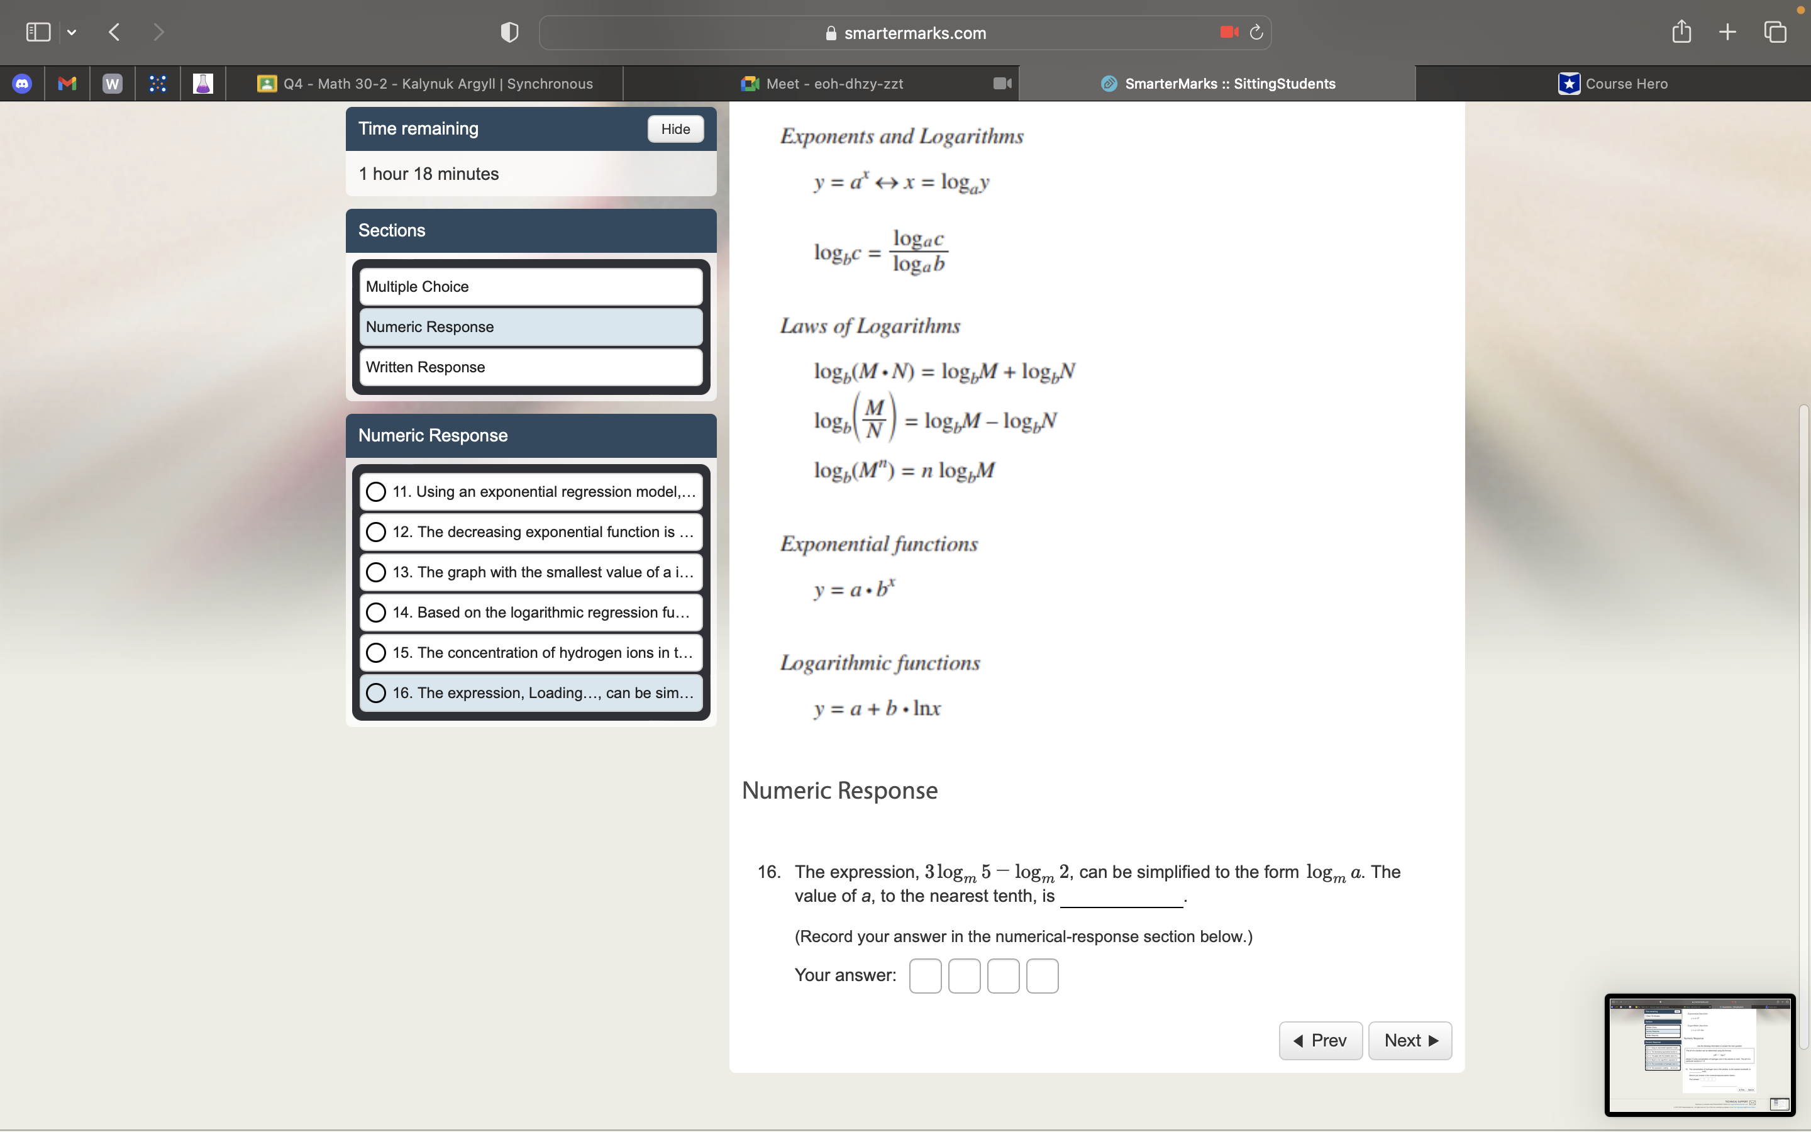Image resolution: width=1811 pixels, height=1132 pixels.
Task: Click the forward navigation arrow
Action: [x=159, y=31]
